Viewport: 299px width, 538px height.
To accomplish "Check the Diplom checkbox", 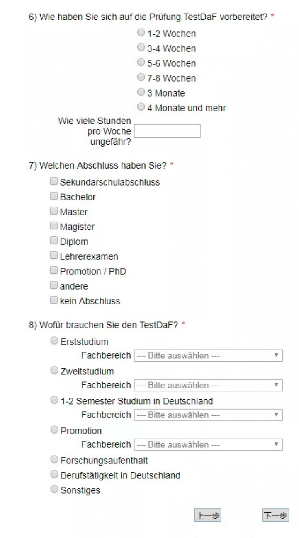I will pos(53,241).
